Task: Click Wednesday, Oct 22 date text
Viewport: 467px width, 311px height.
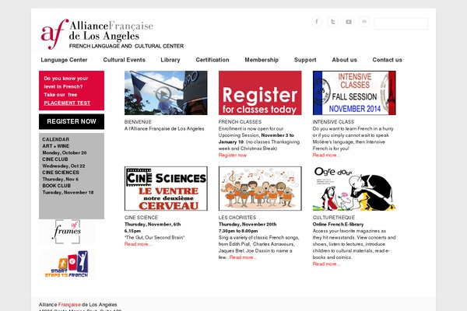Action: [x=64, y=166]
